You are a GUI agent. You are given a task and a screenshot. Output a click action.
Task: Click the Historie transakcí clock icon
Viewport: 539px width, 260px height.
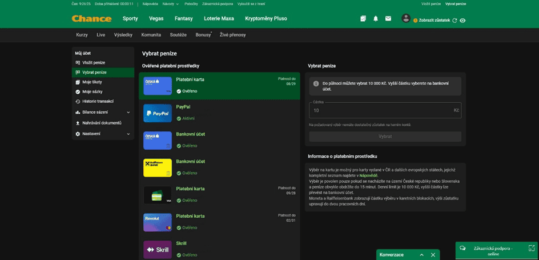click(78, 102)
